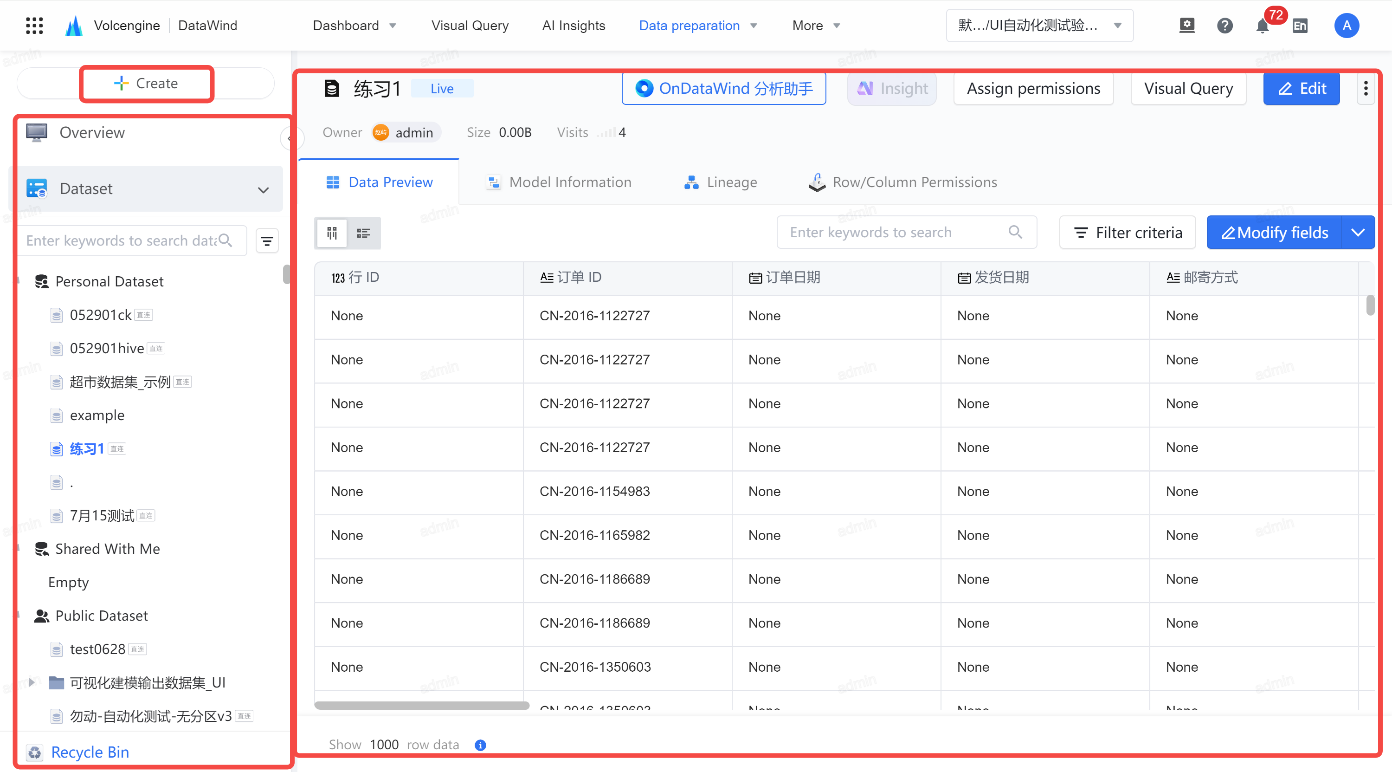Switch to the Data Preview tab

[x=379, y=182]
